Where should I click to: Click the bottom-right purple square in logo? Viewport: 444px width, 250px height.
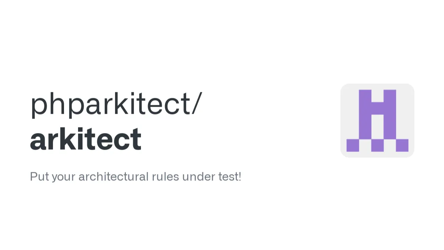click(x=402, y=145)
